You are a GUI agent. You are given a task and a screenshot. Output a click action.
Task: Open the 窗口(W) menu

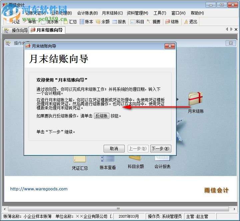click(x=178, y=13)
